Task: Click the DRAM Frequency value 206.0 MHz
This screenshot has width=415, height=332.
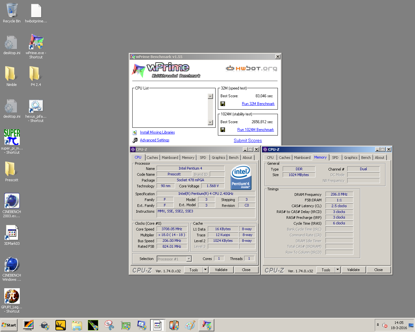Action: click(339, 194)
